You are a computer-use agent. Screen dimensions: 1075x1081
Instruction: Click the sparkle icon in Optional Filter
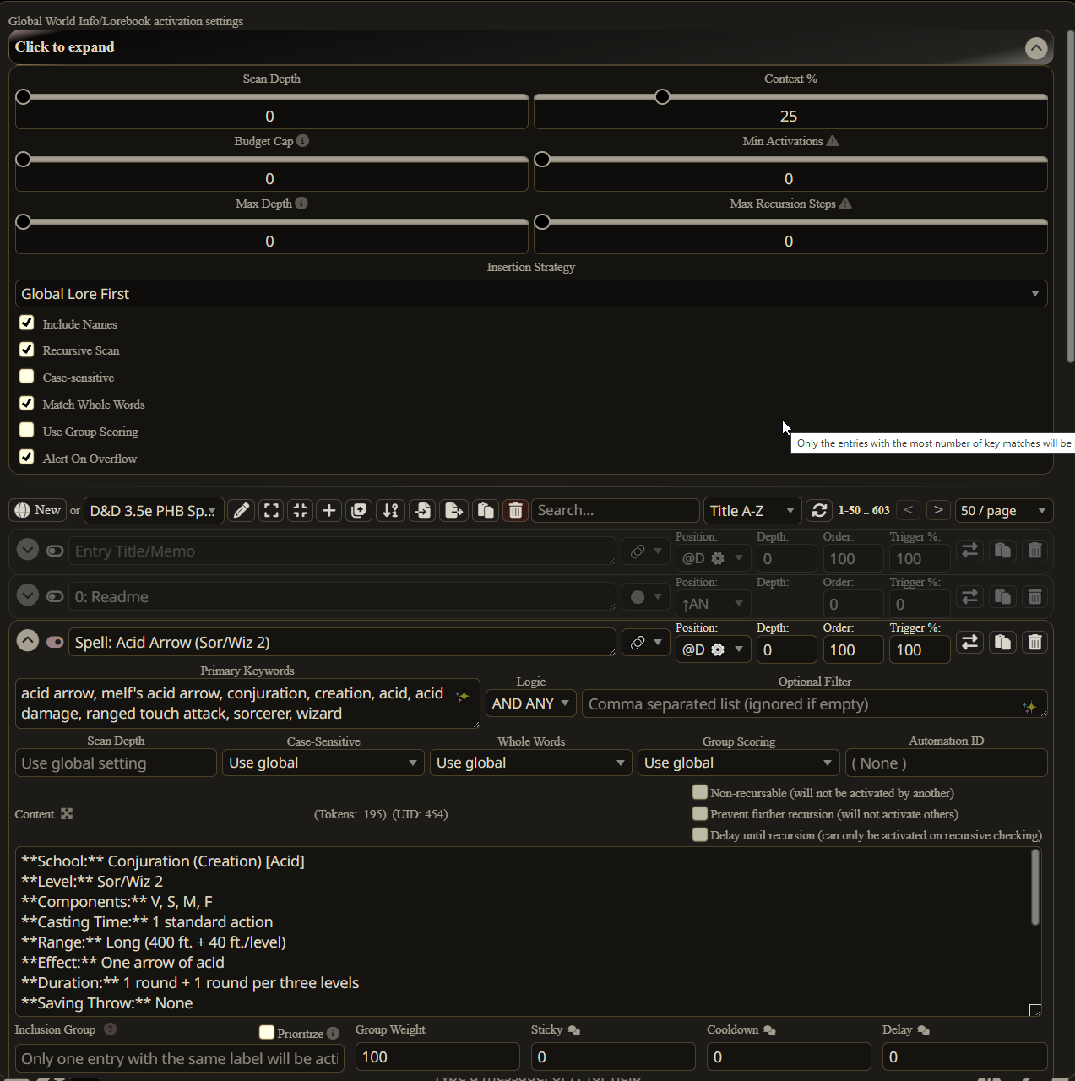pos(1029,707)
